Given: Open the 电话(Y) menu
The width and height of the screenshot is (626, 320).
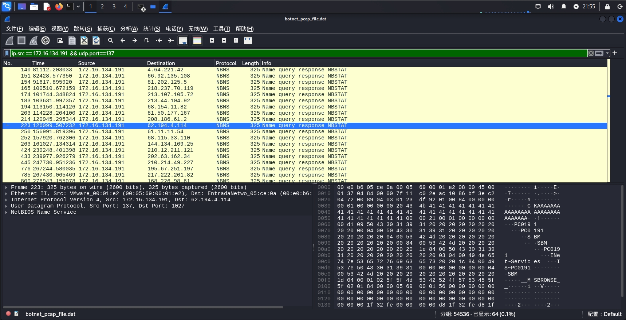Looking at the screenshot, I should tap(174, 29).
